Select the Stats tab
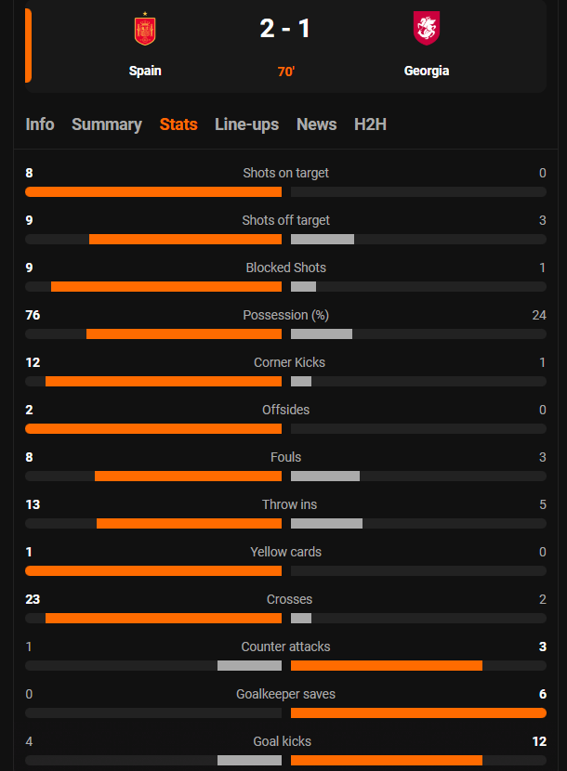 pyautogui.click(x=178, y=124)
